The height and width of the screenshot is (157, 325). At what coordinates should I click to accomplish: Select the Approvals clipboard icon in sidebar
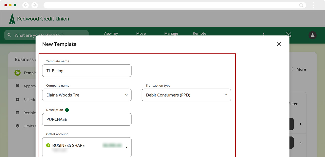pos(18,86)
